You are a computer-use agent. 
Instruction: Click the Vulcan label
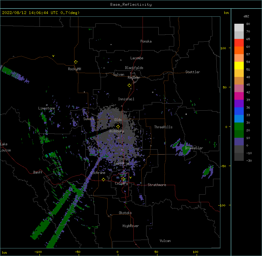coord(165,241)
